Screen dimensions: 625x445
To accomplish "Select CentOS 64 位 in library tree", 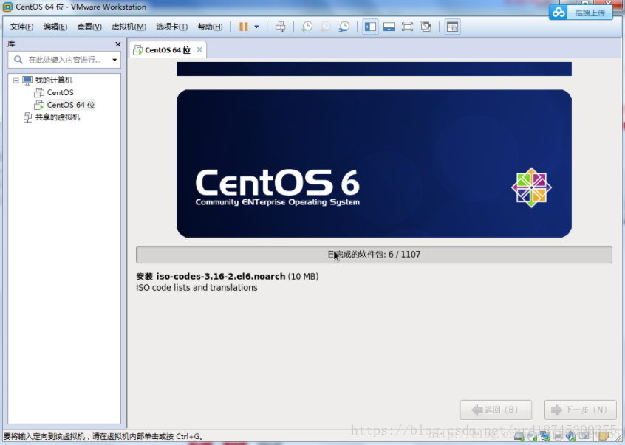I will coord(70,105).
